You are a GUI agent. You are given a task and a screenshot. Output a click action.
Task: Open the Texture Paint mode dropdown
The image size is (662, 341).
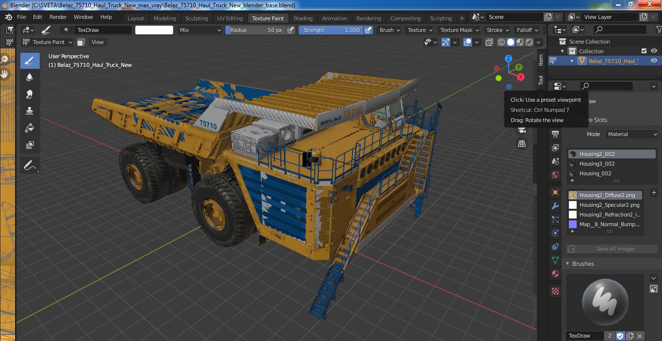[x=47, y=42]
